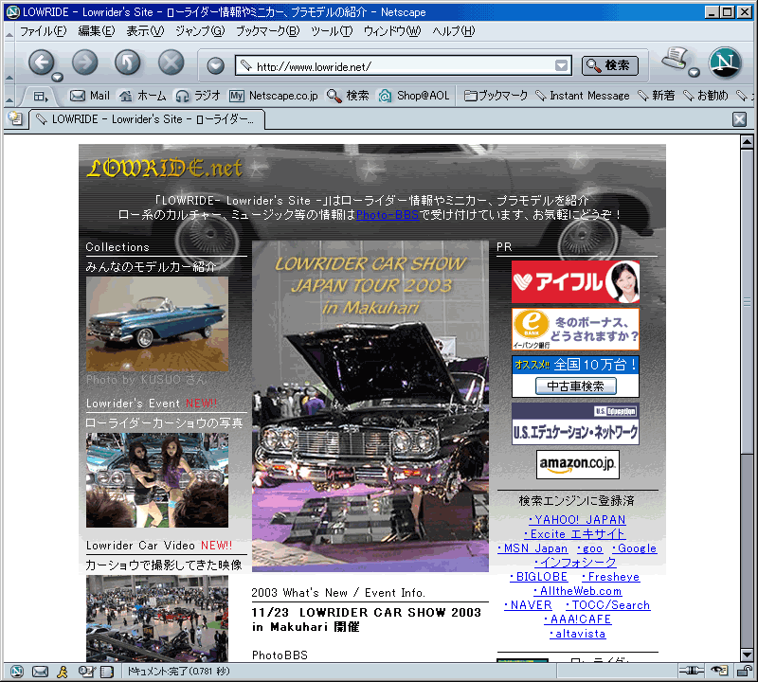The height and width of the screenshot is (682, 758).
Task: Open the round dropdown beside the URL bar
Action: [x=216, y=65]
